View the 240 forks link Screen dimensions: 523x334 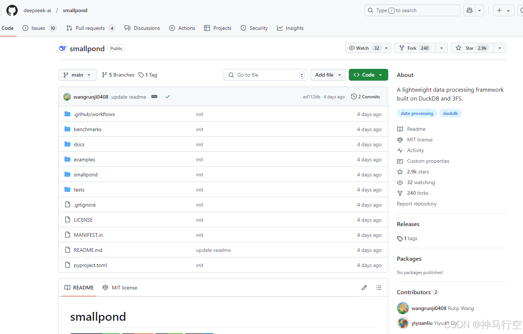[413, 193]
